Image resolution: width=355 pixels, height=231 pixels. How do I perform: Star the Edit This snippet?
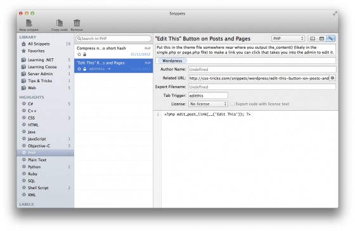pos(79,69)
